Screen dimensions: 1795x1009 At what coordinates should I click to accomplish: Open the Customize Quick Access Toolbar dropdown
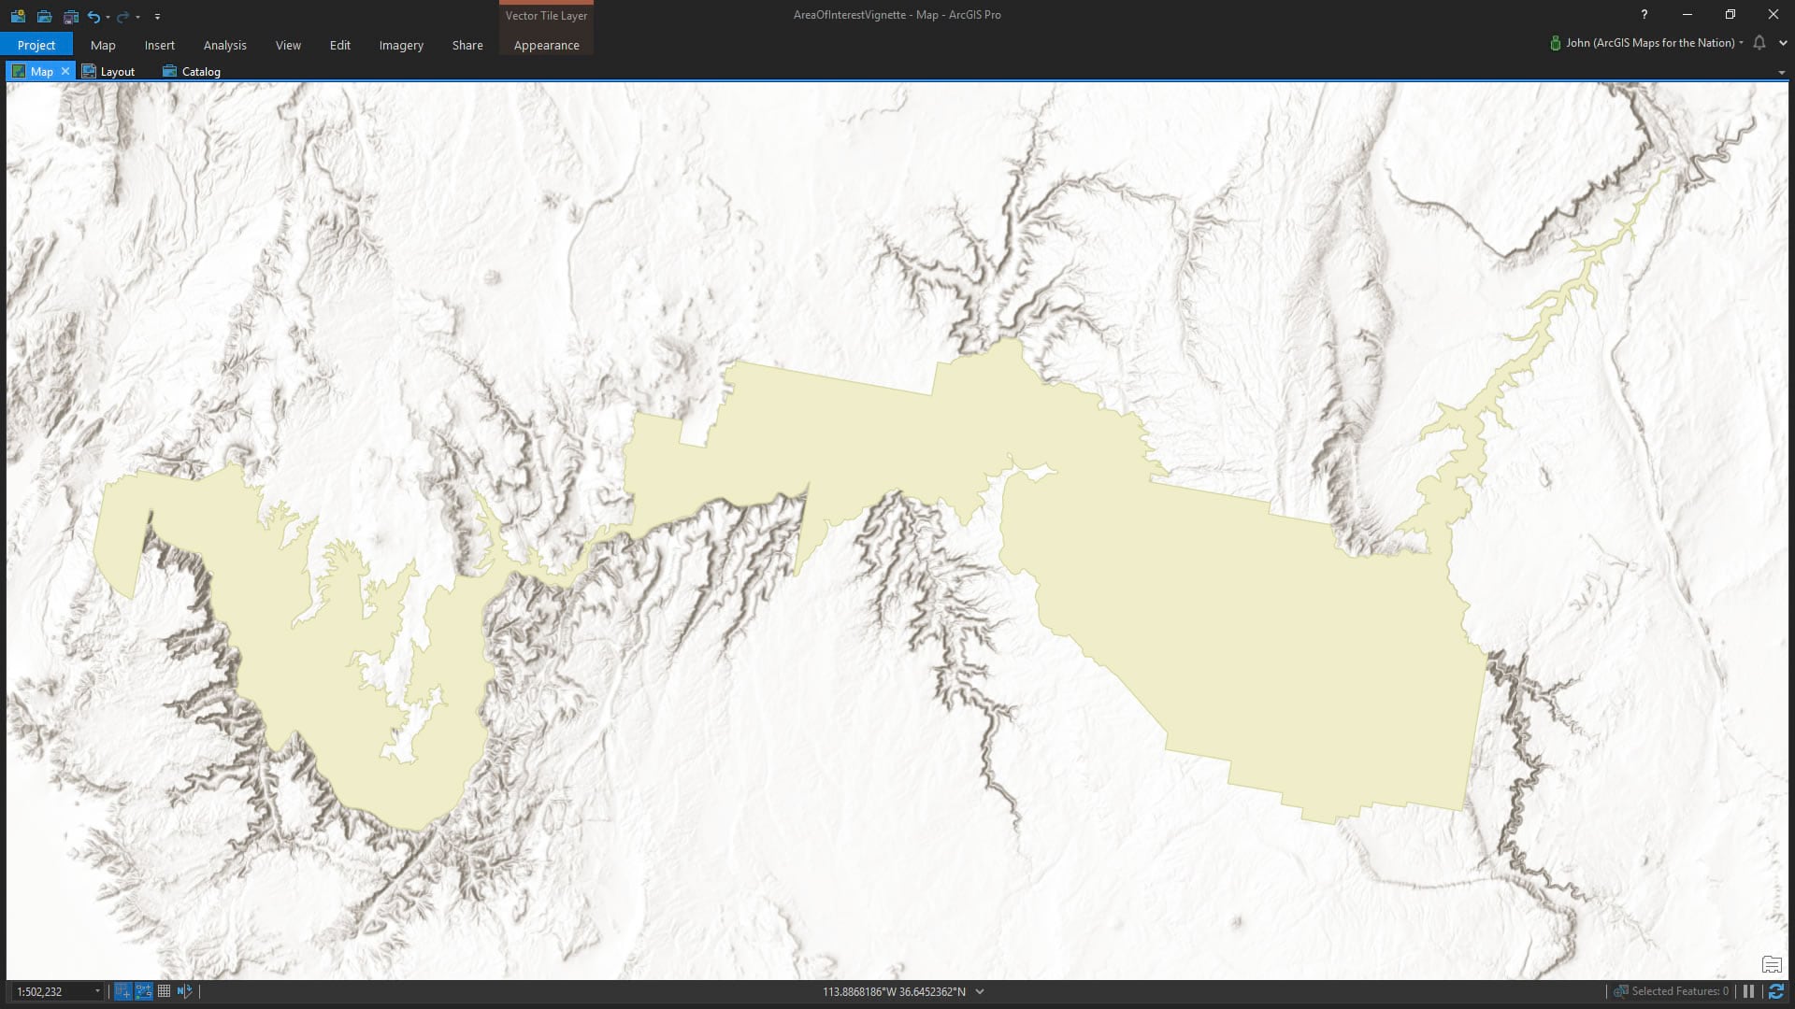click(x=157, y=16)
